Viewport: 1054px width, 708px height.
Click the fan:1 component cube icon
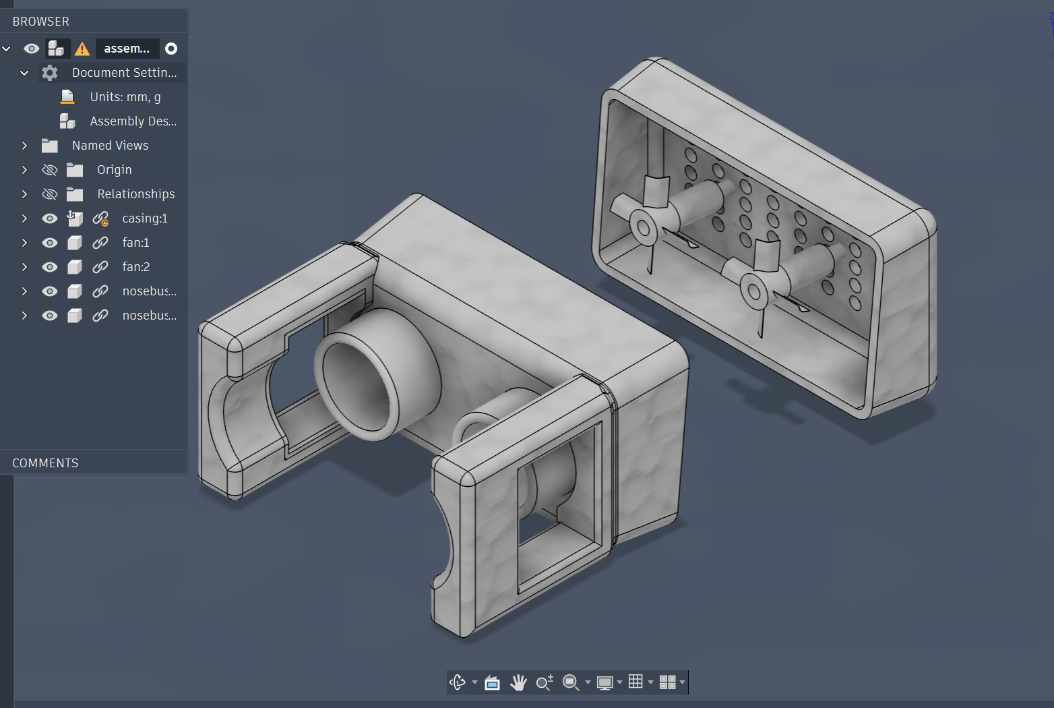[75, 243]
